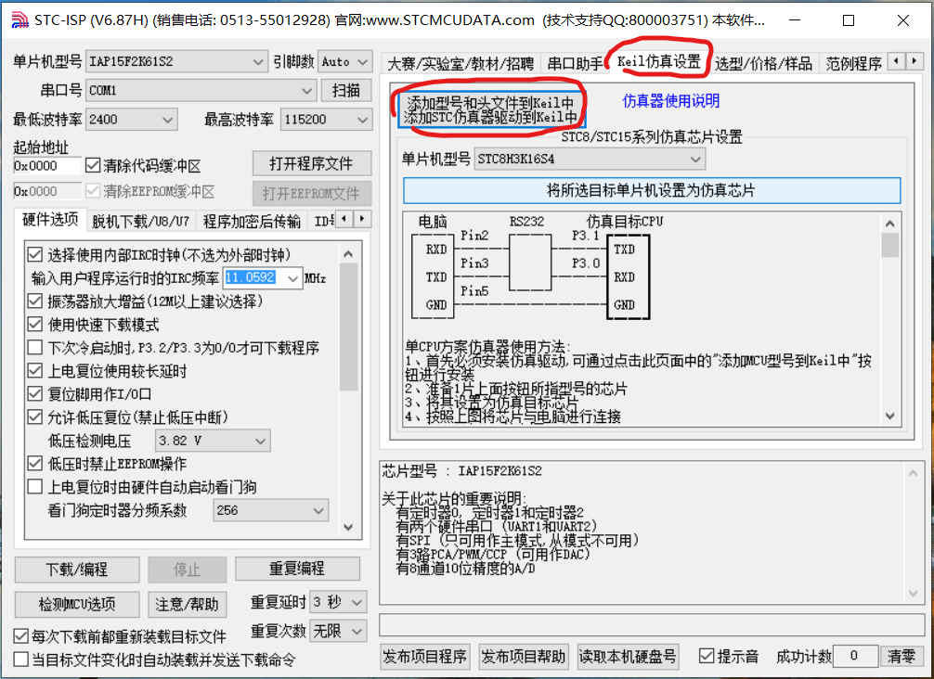Toggle 低压时禁止EEPROM操作 checkbox
Screen dimensions: 934x679
tap(34, 463)
